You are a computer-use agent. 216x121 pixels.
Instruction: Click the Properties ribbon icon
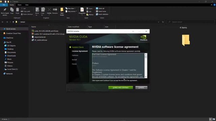click(82, 11)
